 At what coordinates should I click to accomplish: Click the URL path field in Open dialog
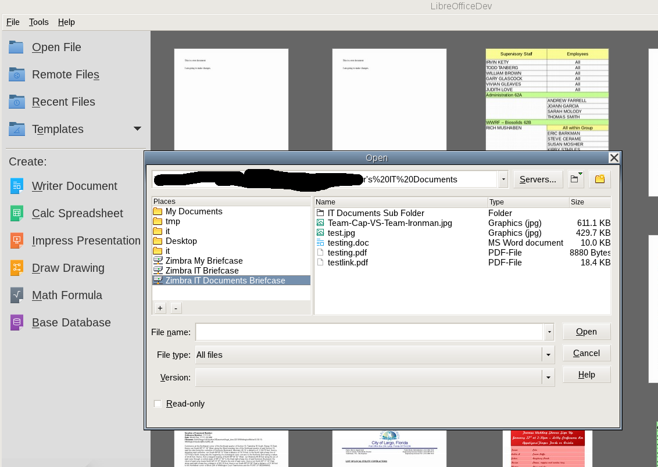tap(325, 179)
